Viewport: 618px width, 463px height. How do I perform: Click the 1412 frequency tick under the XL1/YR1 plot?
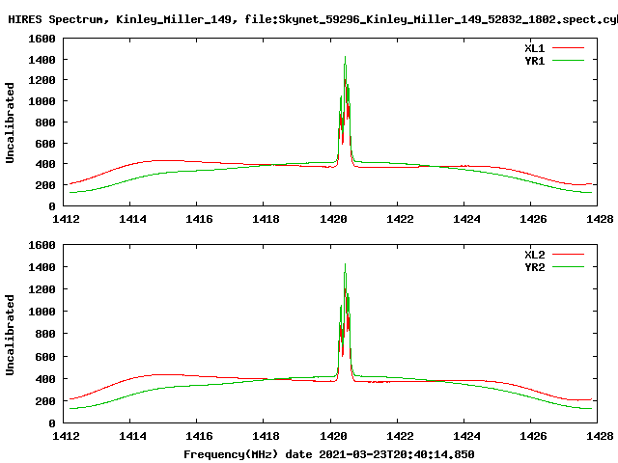click(x=66, y=219)
